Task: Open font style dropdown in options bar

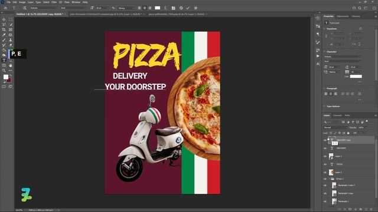Action: [74, 8]
